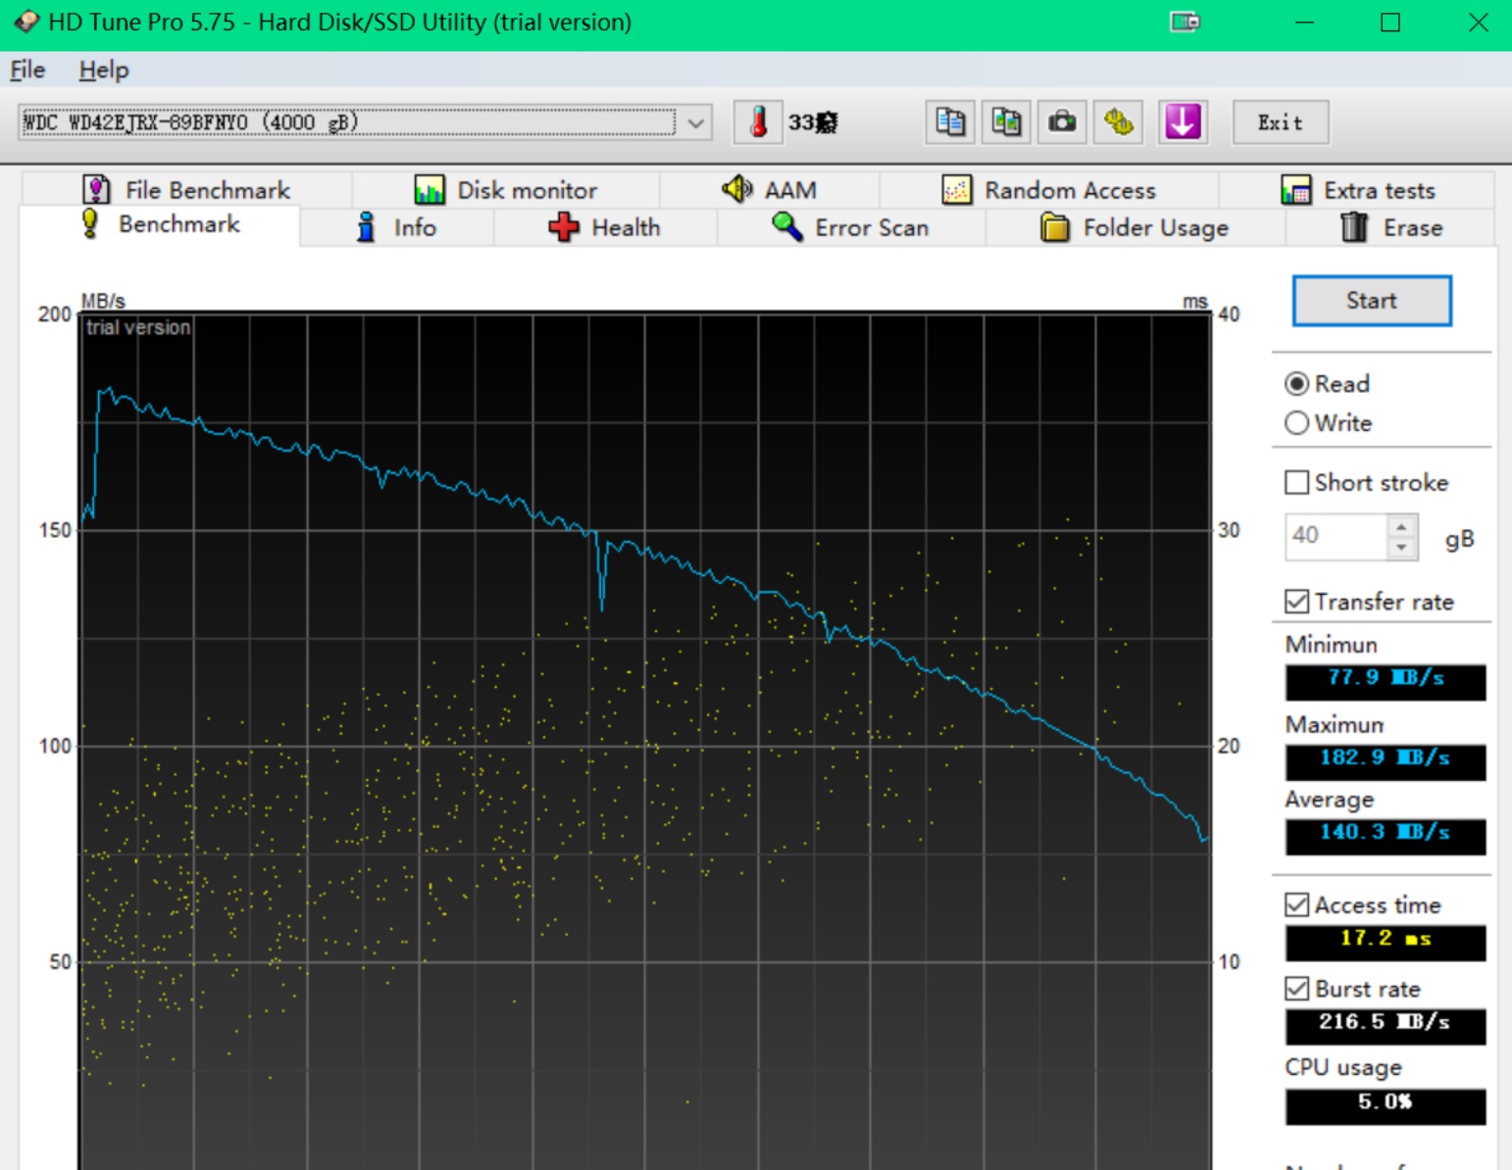Click the Start benchmark button
The width and height of the screenshot is (1512, 1170).
(x=1372, y=301)
